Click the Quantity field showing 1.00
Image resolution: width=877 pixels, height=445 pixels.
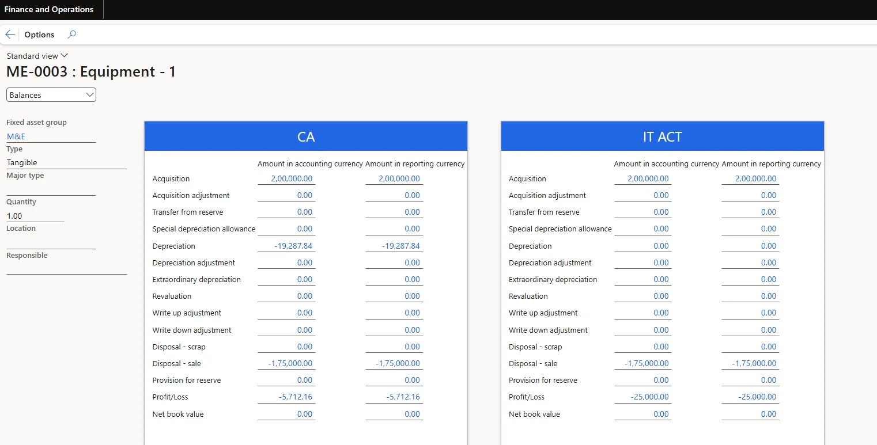(x=35, y=216)
